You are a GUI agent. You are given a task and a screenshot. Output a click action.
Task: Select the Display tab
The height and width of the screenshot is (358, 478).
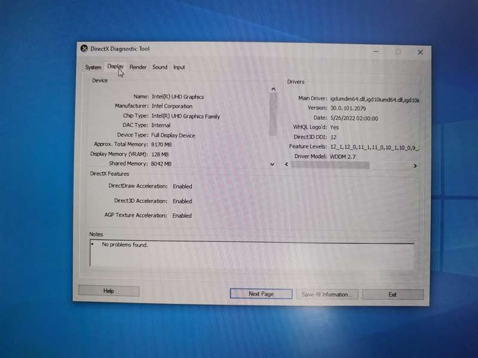[115, 66]
